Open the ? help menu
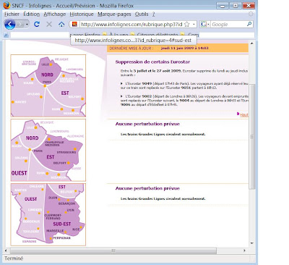This screenshot has height=265, width=289. 153,14
